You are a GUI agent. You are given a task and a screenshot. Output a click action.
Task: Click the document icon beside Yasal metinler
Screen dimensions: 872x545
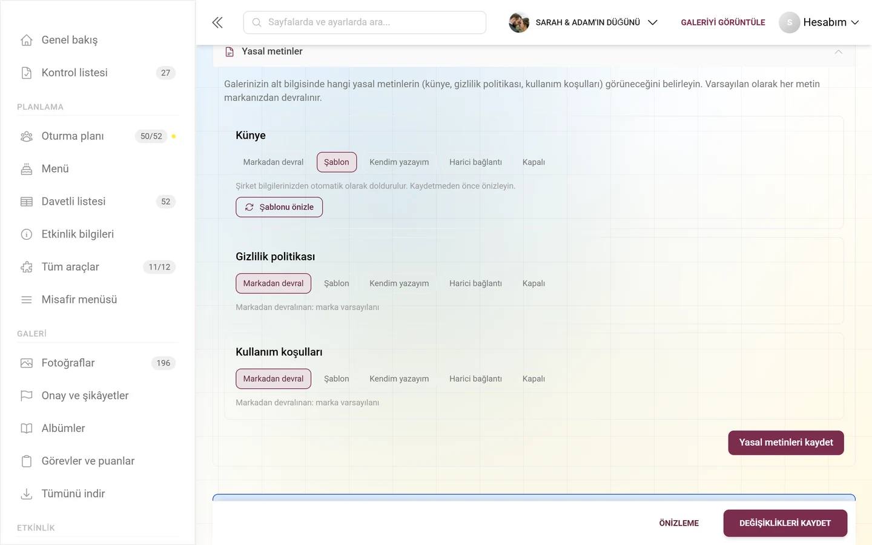(230, 51)
